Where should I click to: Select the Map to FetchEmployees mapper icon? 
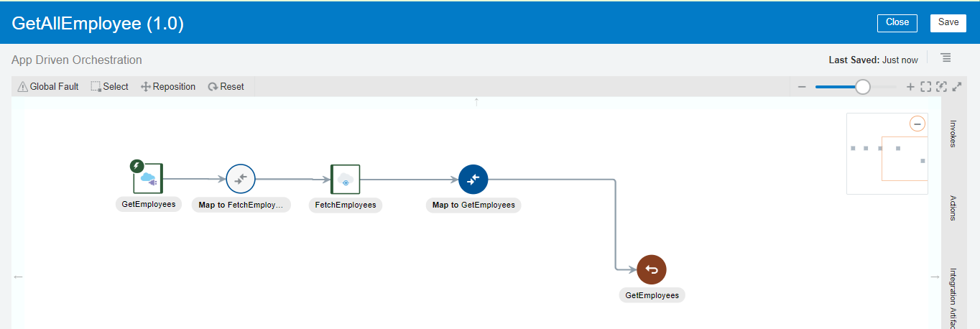point(241,179)
